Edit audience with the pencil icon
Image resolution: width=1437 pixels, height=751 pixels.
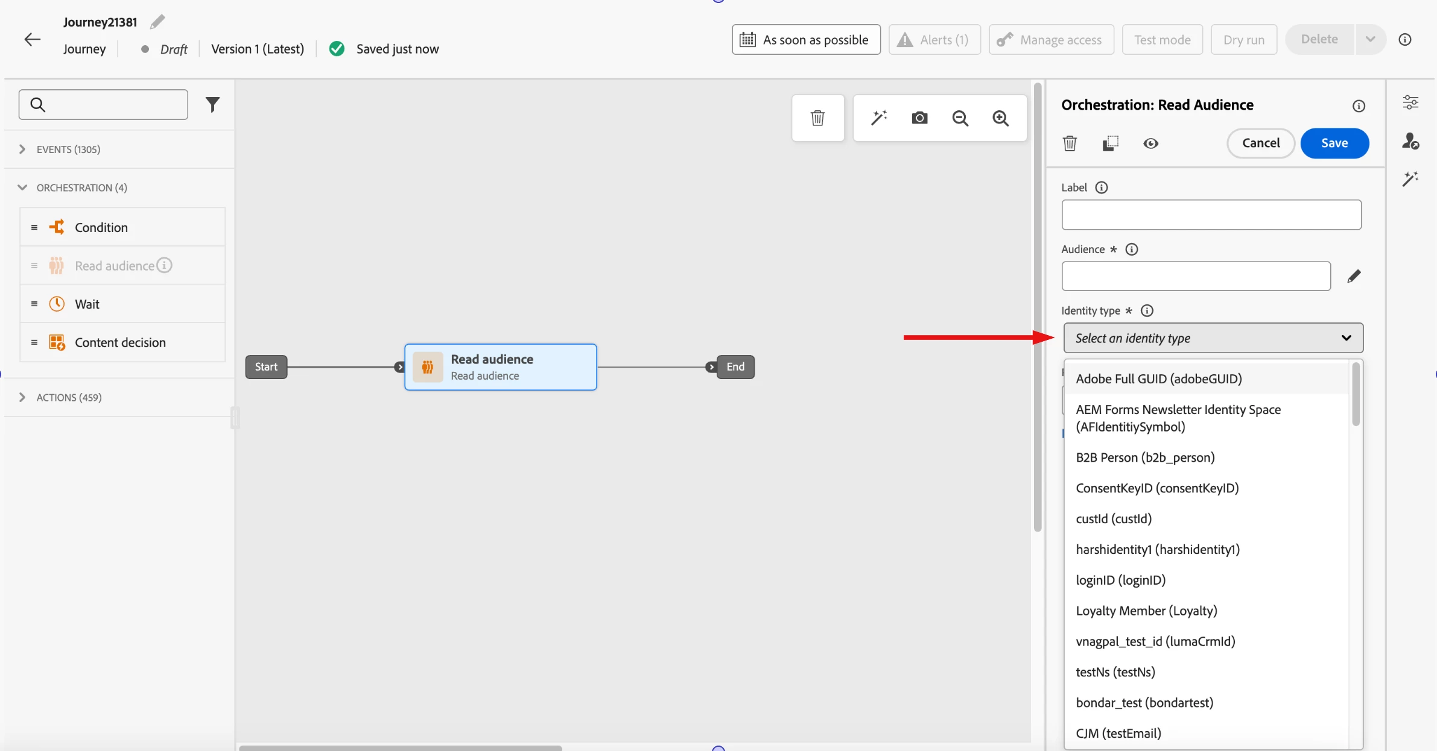[x=1354, y=276]
